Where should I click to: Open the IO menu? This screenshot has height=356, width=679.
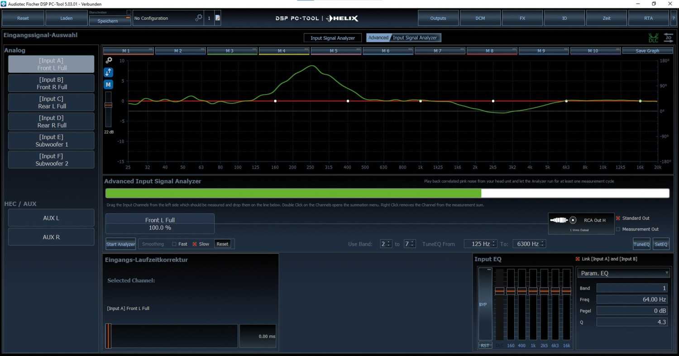[564, 18]
